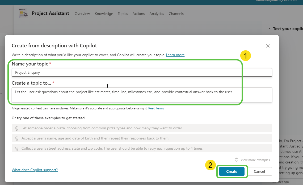Click the lightbulb icon beside address example
This screenshot has width=303, height=185.
pos(17,148)
